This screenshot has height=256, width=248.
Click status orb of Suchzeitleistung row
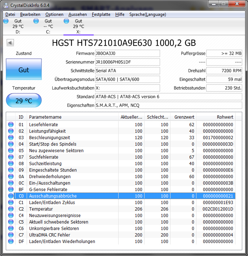[x=11, y=163]
